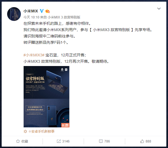Viewport: 168px width, 148px height.
Task: Click the repost share icon
Action: (58, 141)
